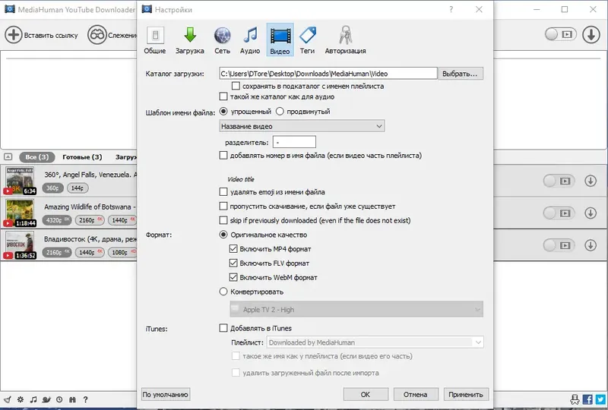Check такой же каталог как для аудио

click(x=223, y=96)
